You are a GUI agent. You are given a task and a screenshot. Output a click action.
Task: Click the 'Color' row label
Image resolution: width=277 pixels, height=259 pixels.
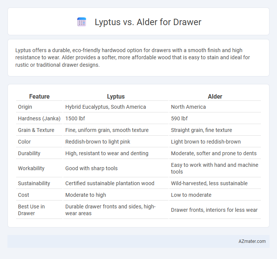click(24, 142)
